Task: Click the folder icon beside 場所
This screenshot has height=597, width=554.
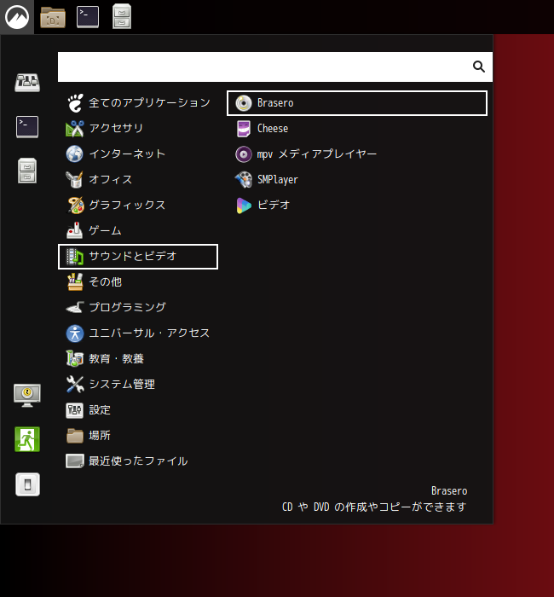Action: (75, 436)
